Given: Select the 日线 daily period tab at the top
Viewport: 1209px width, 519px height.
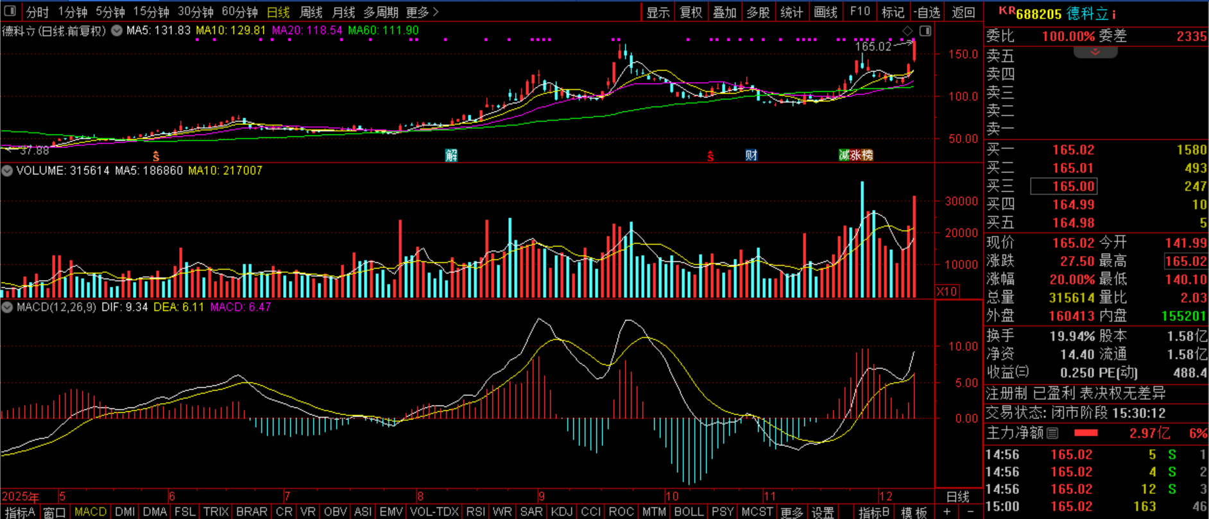Looking at the screenshot, I should (278, 12).
